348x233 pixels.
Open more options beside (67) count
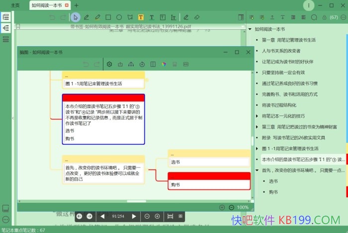[344, 17]
